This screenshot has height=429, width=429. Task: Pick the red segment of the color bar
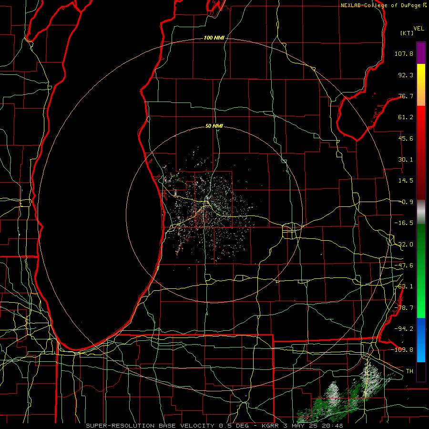(421, 153)
